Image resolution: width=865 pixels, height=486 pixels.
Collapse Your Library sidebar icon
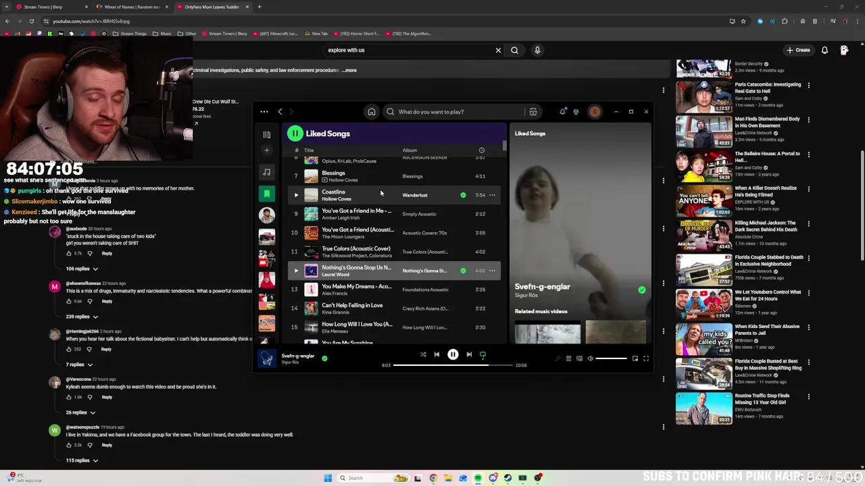266,134
